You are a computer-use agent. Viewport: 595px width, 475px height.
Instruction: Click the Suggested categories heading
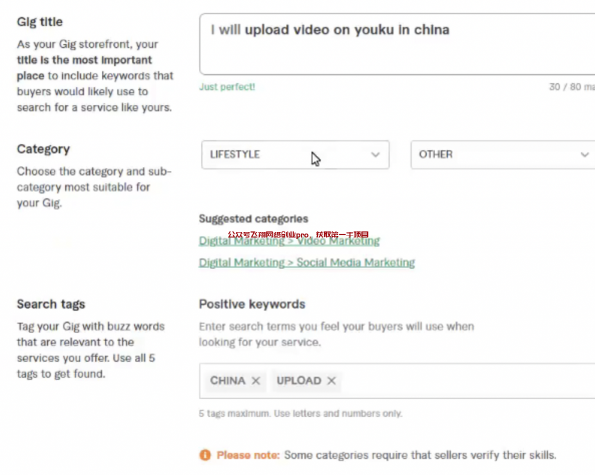(x=253, y=219)
